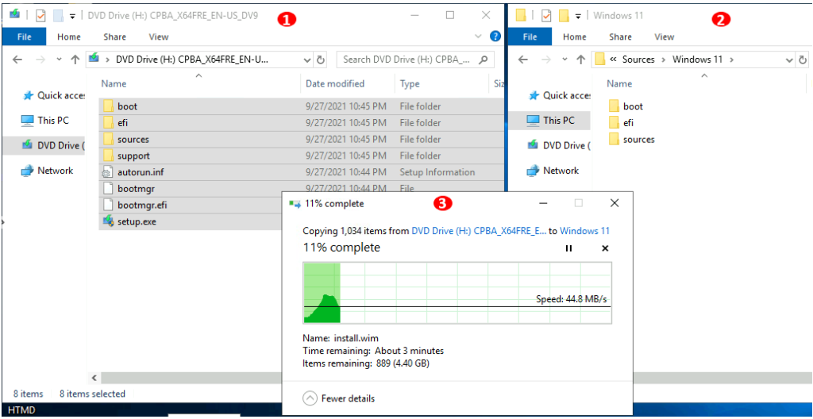The height and width of the screenshot is (419, 813).
Task: Click Network icon in left navigation pane
Action: 28,171
